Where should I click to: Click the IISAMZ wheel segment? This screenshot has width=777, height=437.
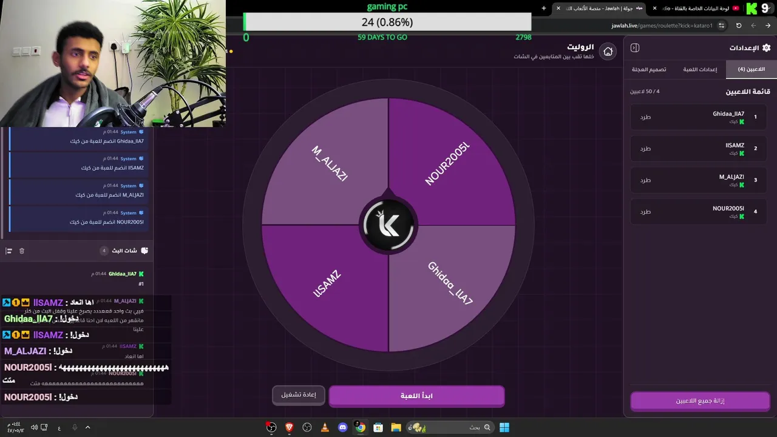pyautogui.click(x=327, y=284)
